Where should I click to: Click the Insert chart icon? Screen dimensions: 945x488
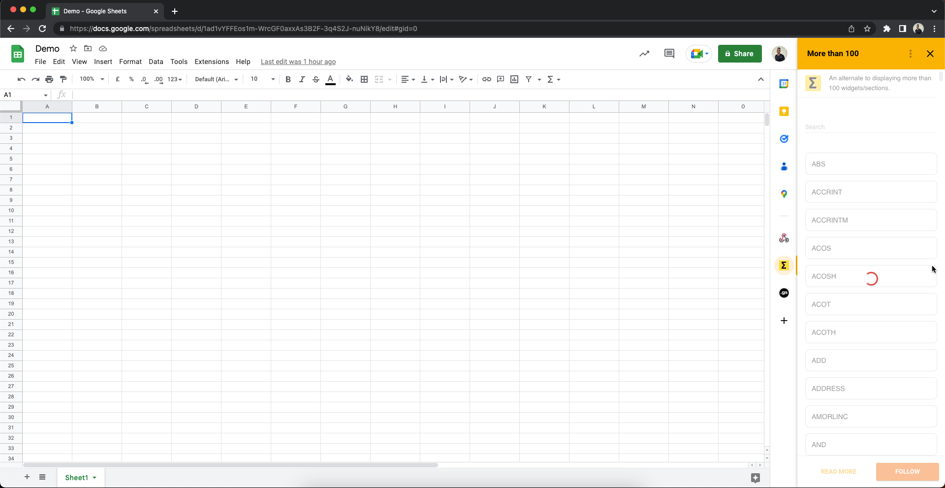pyautogui.click(x=514, y=79)
